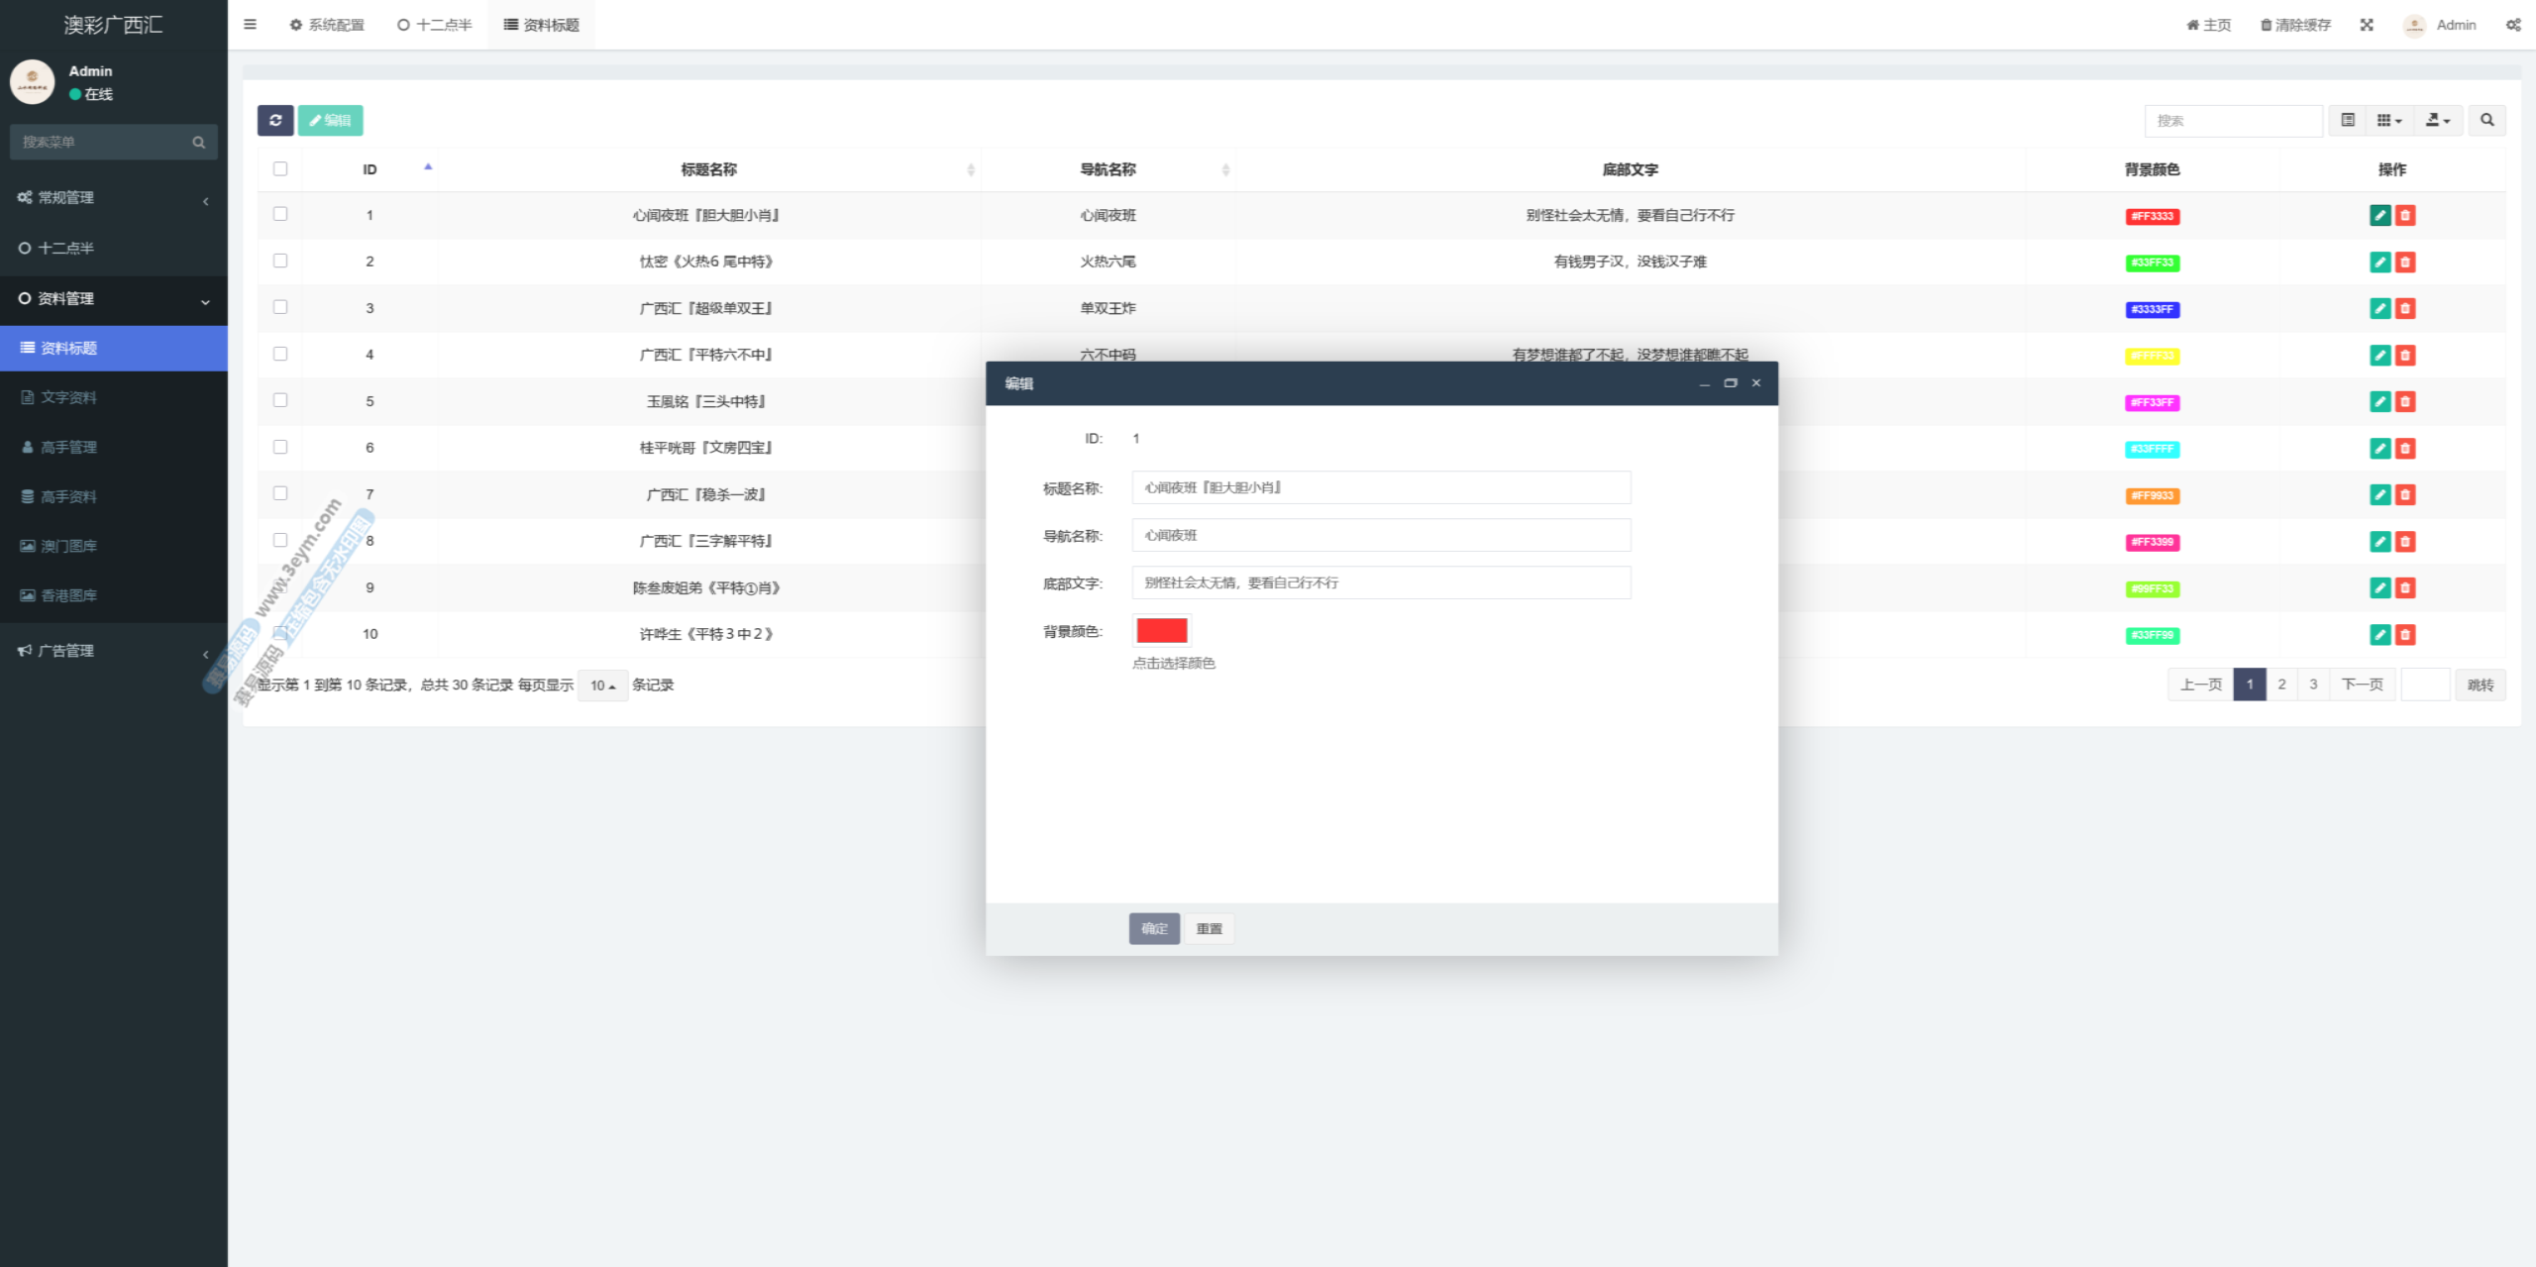The width and height of the screenshot is (2536, 1267).
Task: Click green edit pencil icon for row 2
Action: click(2379, 263)
